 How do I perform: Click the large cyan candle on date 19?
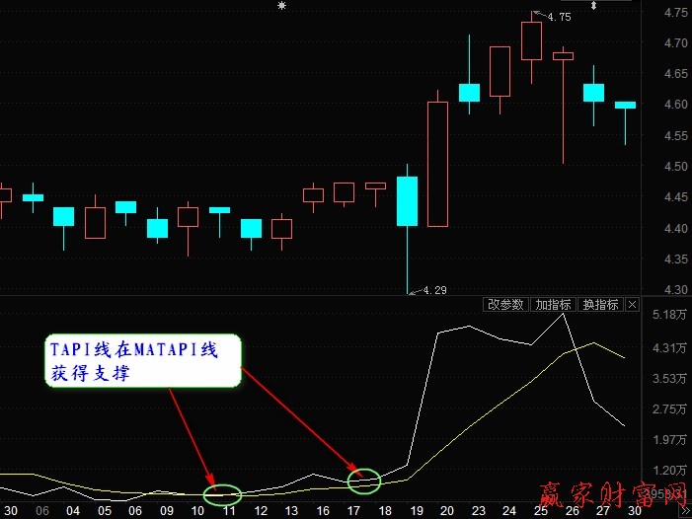click(x=407, y=201)
